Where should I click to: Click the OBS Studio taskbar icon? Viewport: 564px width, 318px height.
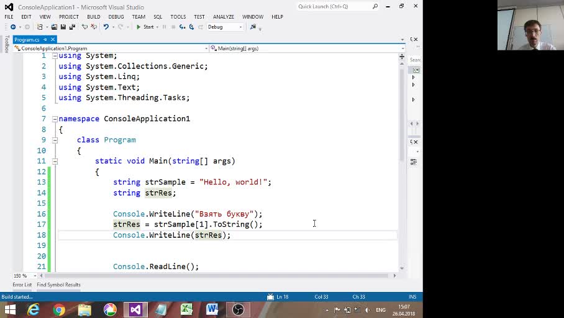point(238,310)
